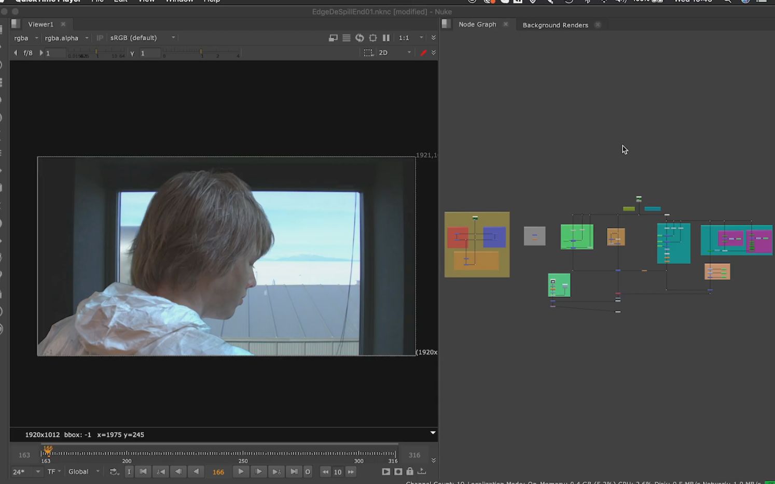Switch to the Background Renders tab

pyautogui.click(x=555, y=25)
